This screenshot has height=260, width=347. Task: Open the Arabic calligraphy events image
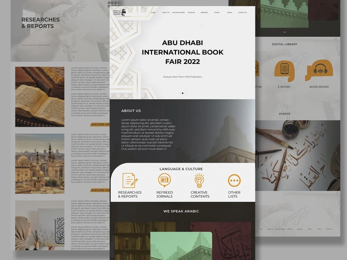tap(298, 155)
